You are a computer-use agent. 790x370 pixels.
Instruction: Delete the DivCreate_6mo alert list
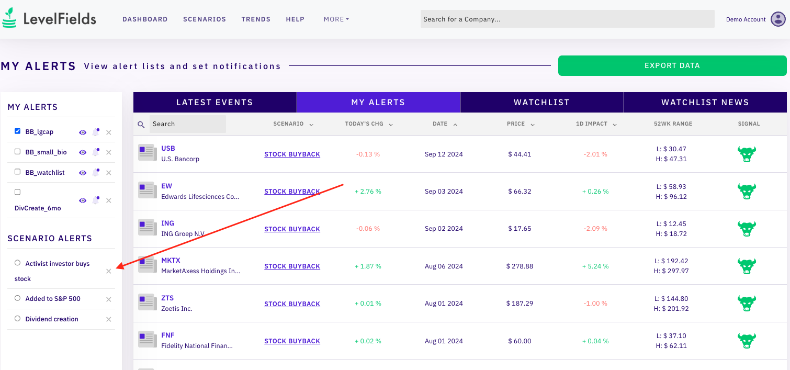(x=109, y=200)
